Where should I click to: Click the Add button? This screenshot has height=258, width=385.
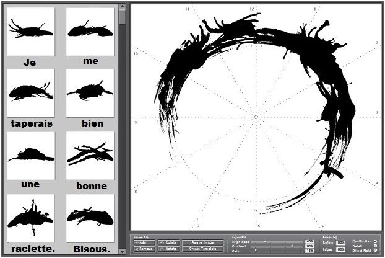coord(144,242)
